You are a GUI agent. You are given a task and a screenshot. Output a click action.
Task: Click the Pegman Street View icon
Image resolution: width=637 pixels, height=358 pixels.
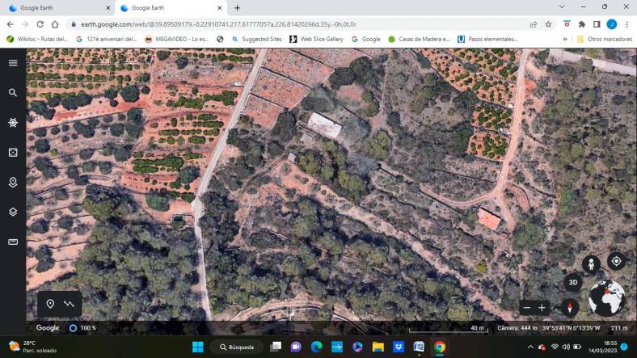[x=592, y=264]
